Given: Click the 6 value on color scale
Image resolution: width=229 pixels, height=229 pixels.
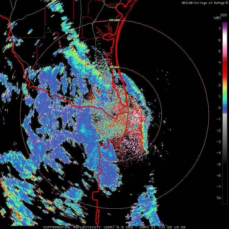Looking at the screenshot, I should [220, 40].
